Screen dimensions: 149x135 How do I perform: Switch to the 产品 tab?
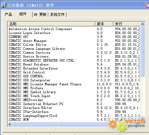pos(8,15)
